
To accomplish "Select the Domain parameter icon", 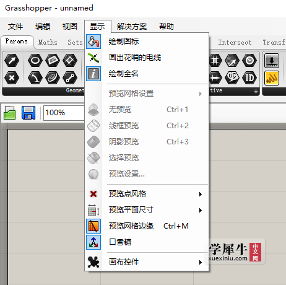I will click(215, 78).
